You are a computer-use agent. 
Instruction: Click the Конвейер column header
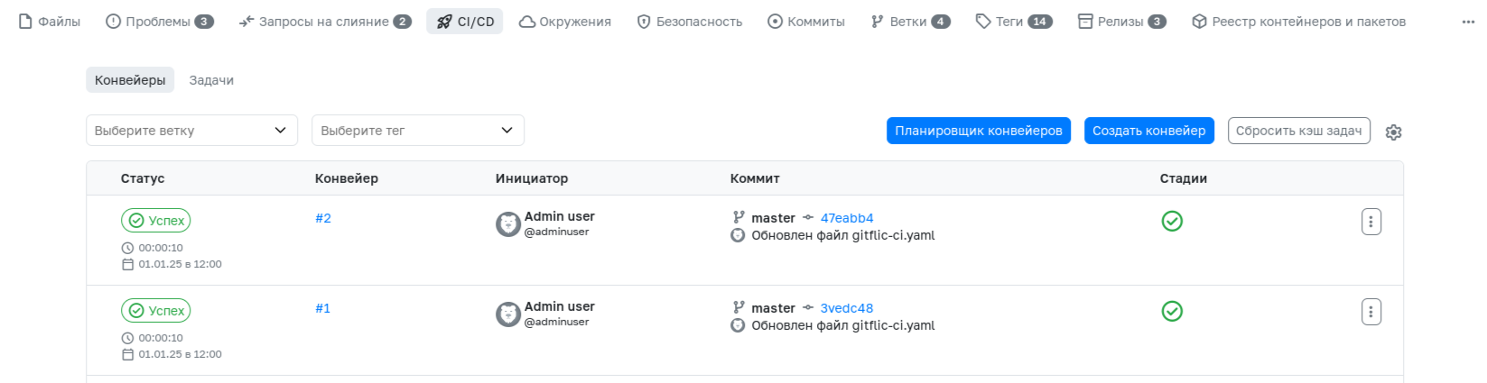pyautogui.click(x=347, y=178)
